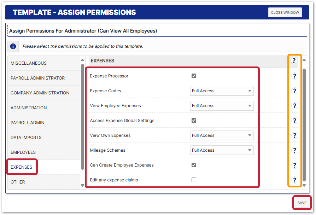The width and height of the screenshot is (316, 215).
Task: Click help icon for Can Create Employee Expenses
Action: point(294,165)
